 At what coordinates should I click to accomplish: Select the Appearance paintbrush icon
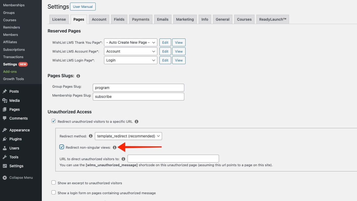[x=6, y=130]
